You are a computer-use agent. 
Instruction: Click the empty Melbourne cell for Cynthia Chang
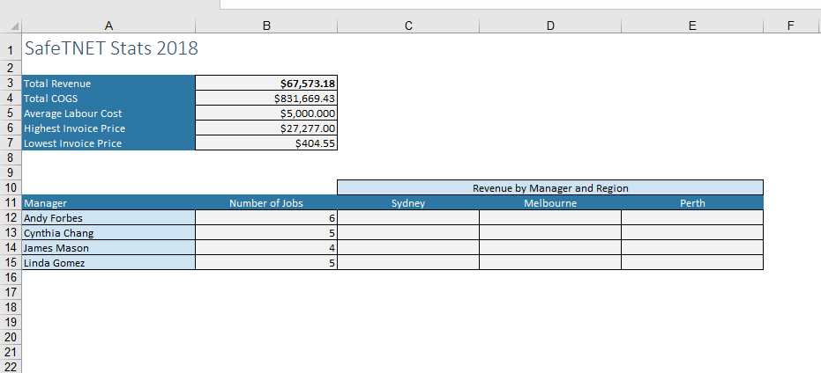coord(550,233)
